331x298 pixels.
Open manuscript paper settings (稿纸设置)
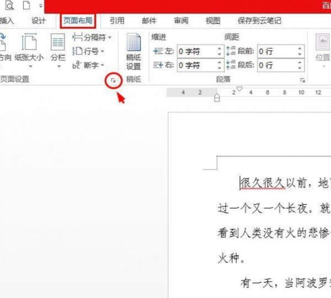(x=134, y=51)
